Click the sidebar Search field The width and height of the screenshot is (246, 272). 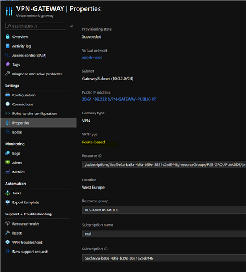click(x=36, y=26)
